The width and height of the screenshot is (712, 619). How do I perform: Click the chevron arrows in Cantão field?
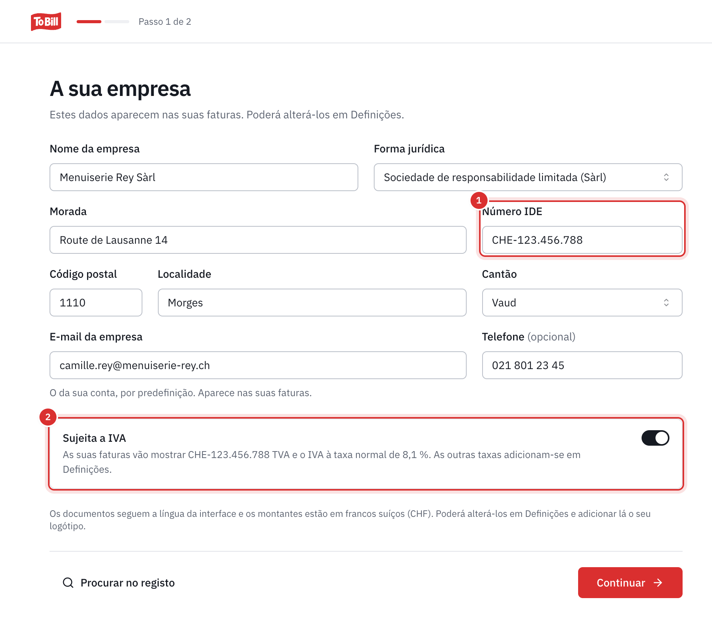[x=666, y=303]
